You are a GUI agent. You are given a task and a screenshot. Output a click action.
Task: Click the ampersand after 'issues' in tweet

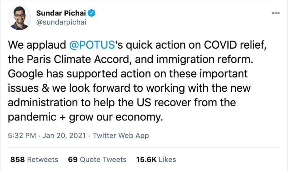(41, 89)
